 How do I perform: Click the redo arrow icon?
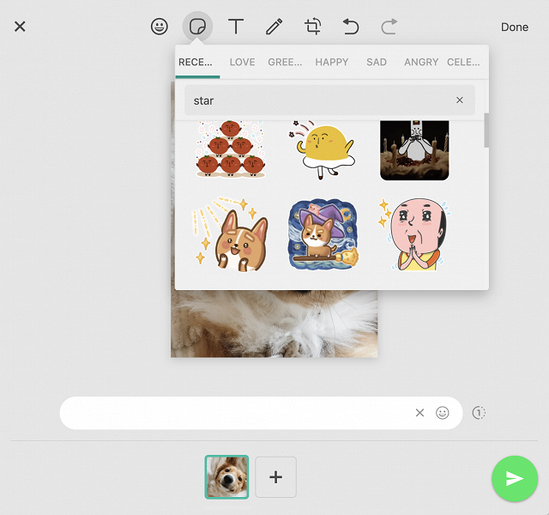[389, 27]
